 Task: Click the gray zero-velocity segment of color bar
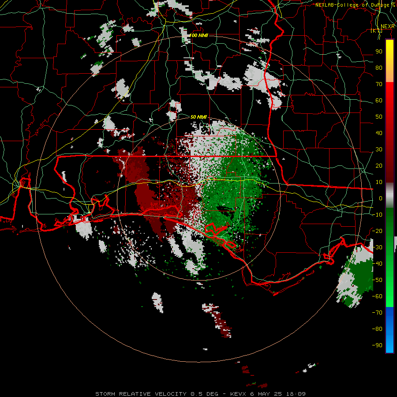pos(390,195)
